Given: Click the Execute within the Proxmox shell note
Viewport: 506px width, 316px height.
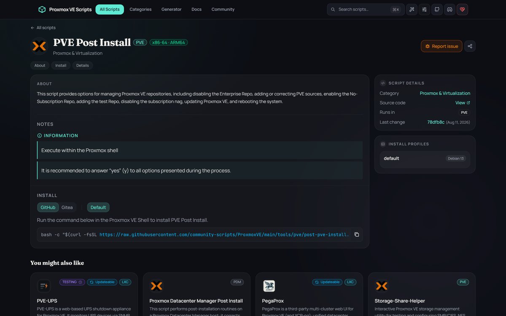Looking at the screenshot, I should coord(200,150).
